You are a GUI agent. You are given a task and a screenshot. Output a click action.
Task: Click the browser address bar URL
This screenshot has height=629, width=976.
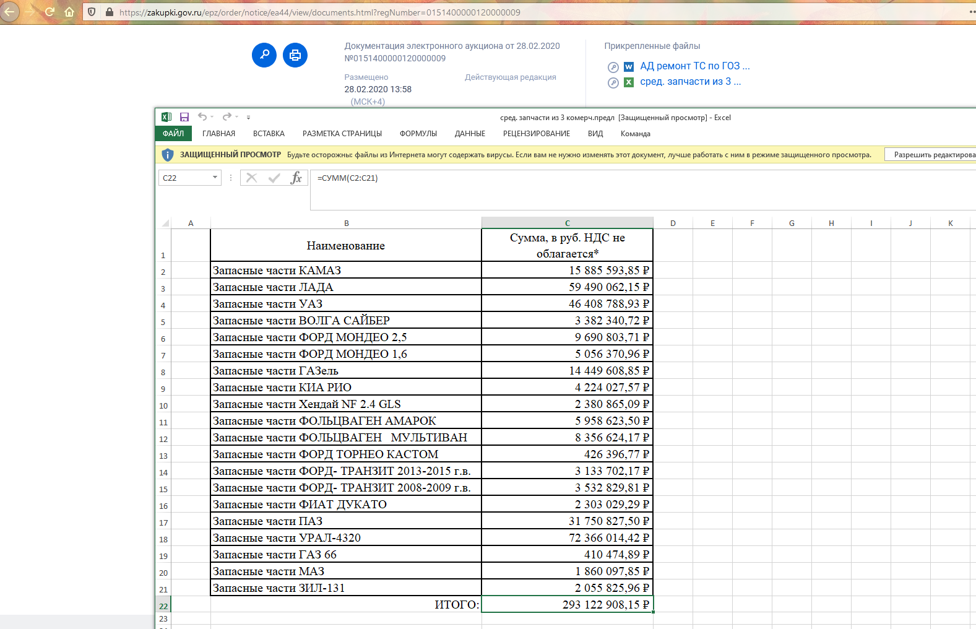tap(320, 12)
